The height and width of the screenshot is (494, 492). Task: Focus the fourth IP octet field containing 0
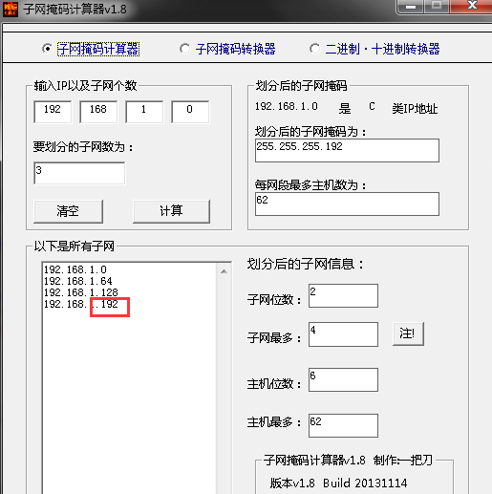(190, 112)
